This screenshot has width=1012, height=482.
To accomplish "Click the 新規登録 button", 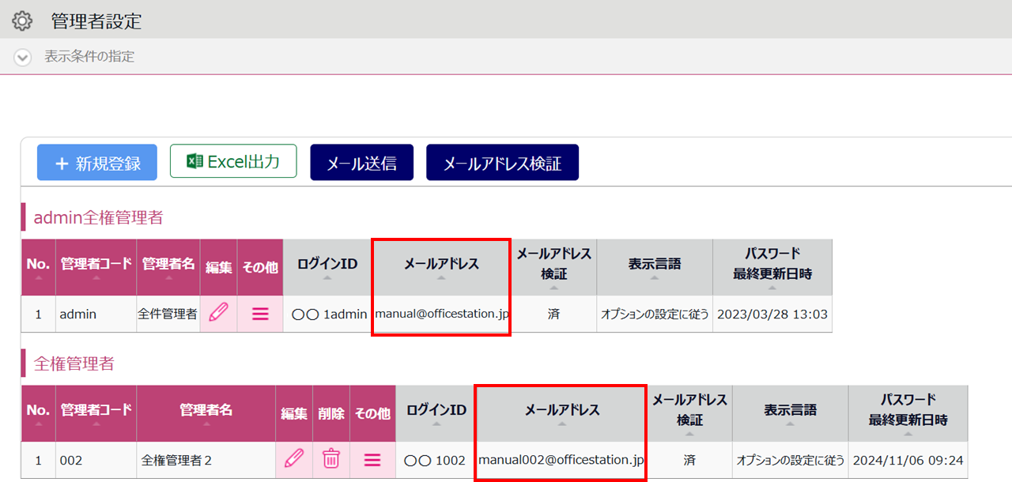I will coord(97,163).
